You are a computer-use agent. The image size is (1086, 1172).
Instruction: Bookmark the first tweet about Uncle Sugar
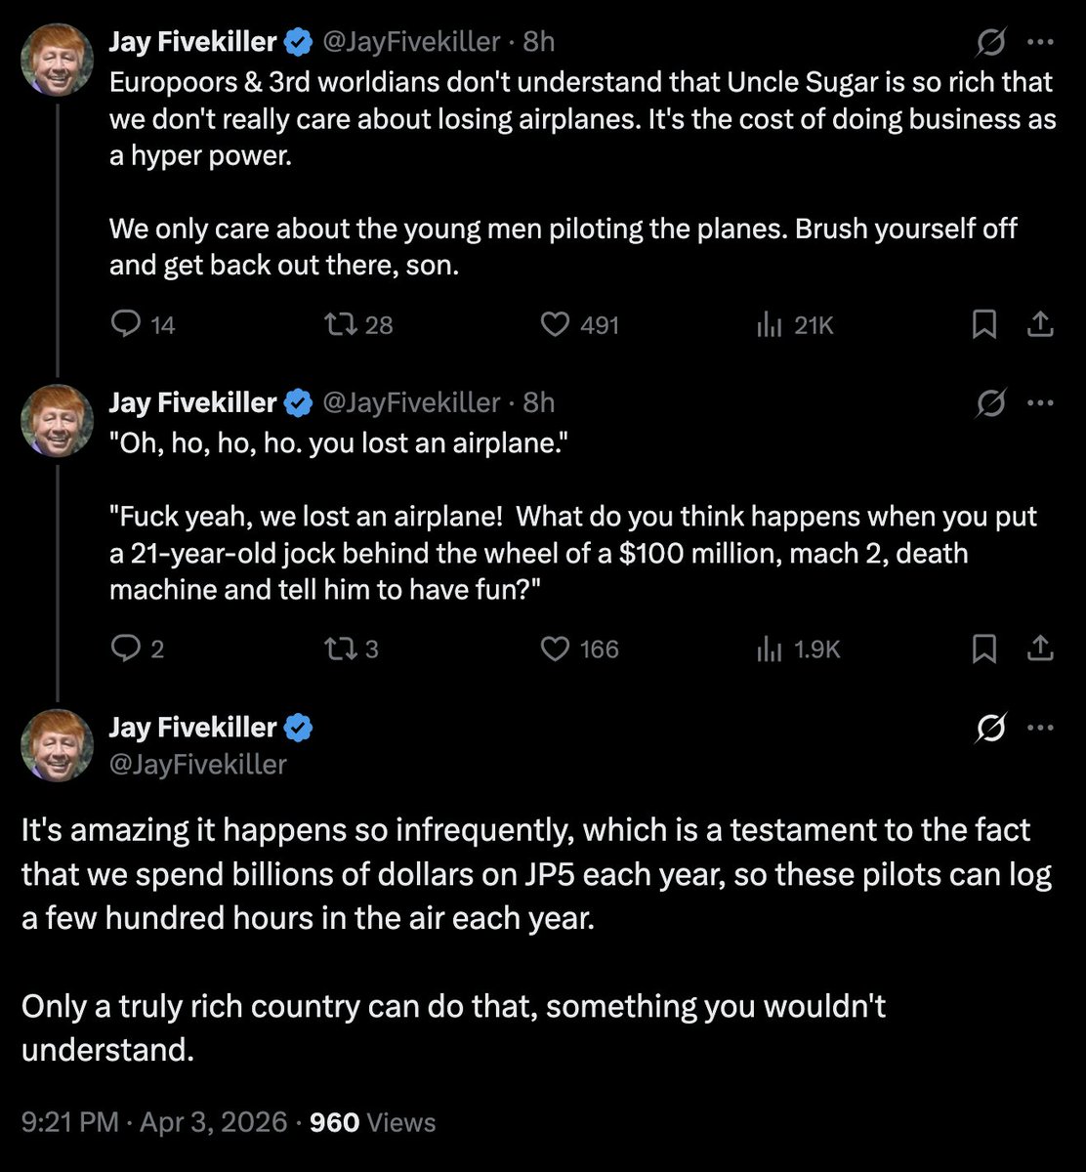[x=983, y=324]
